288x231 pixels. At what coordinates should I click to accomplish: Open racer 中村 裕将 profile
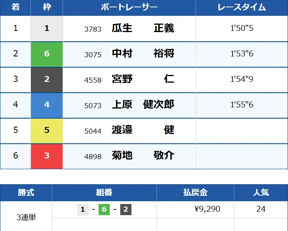(143, 54)
